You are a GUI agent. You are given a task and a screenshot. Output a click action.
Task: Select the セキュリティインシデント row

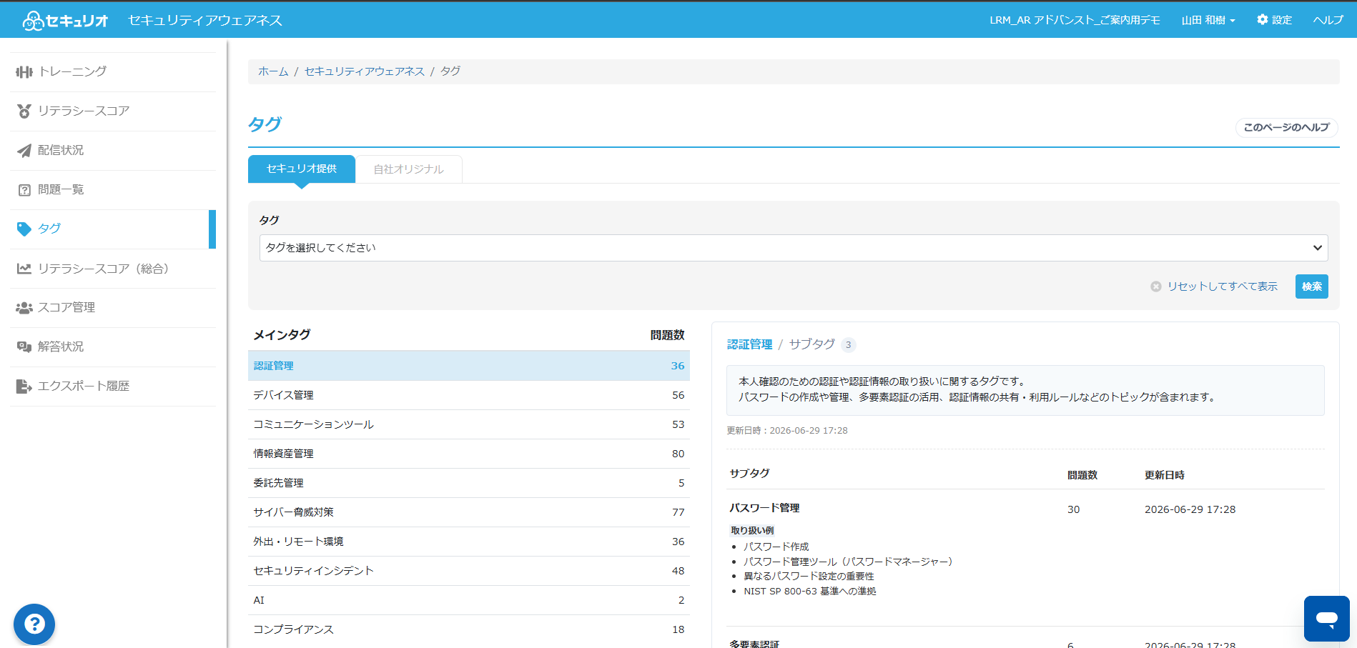tap(469, 571)
